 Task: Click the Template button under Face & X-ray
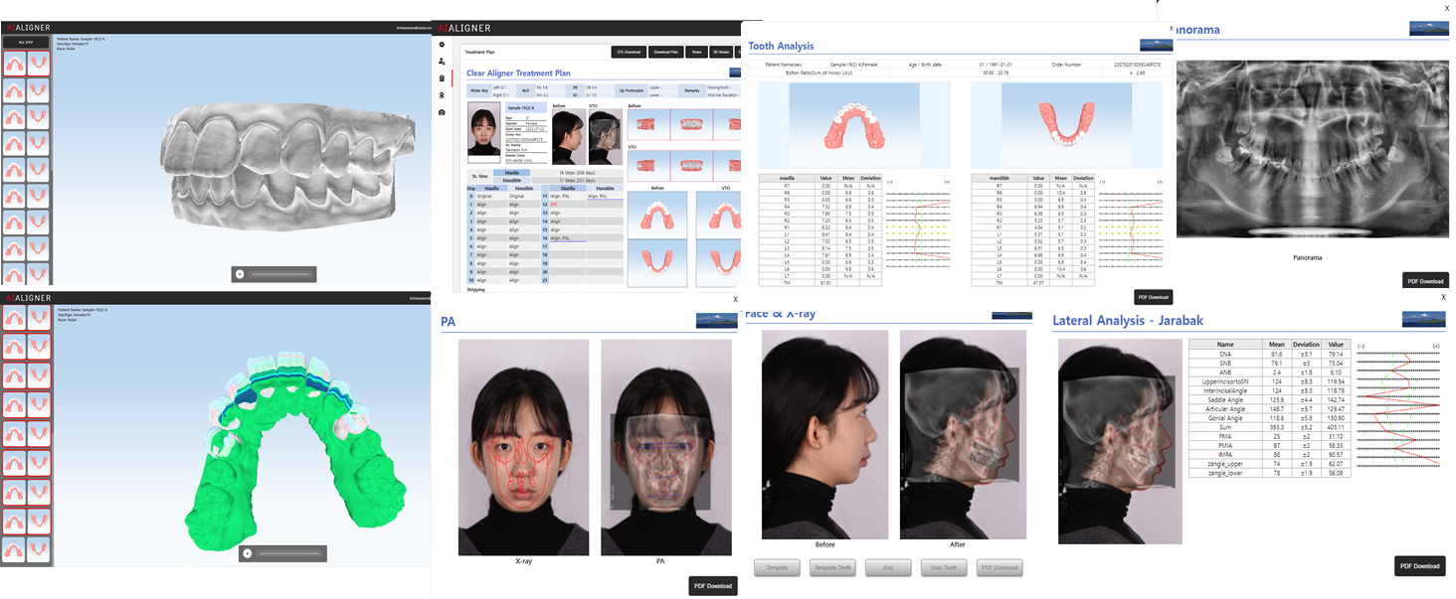tap(777, 567)
